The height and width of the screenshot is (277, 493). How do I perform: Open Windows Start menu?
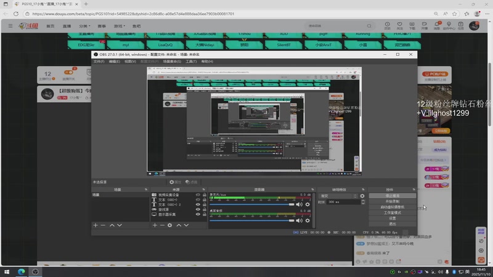click(7, 271)
